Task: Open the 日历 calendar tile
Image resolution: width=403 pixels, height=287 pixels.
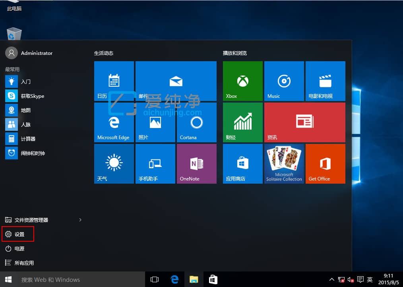Action: [114, 81]
